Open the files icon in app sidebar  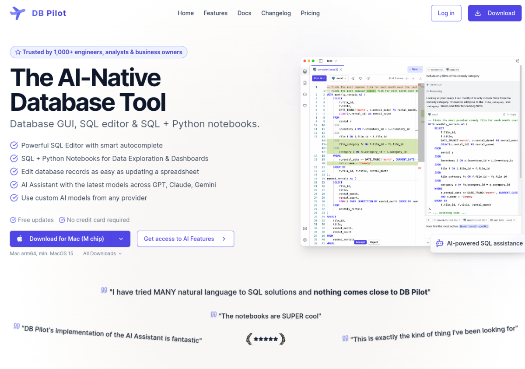click(305, 83)
